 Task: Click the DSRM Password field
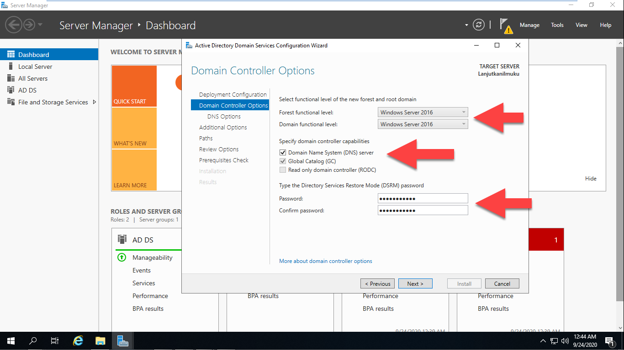pos(423,198)
